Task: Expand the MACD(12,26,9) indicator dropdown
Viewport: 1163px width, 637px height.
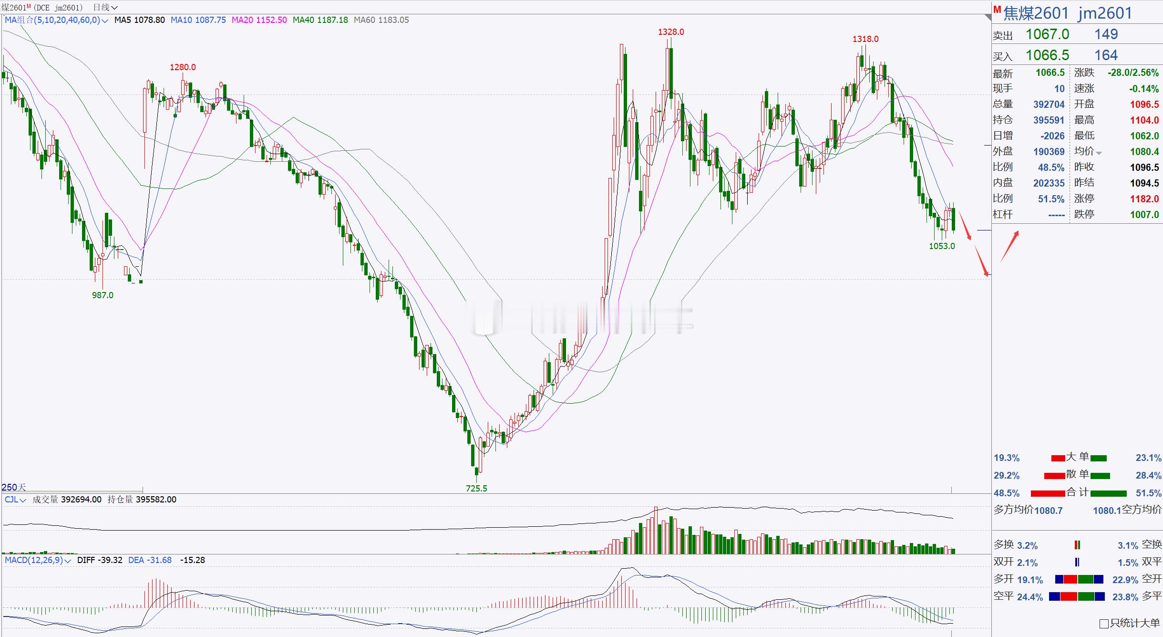Action: pos(67,561)
